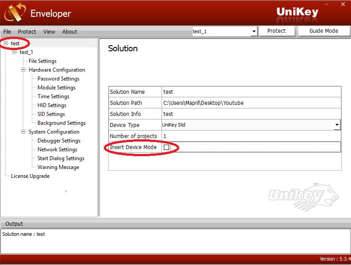Click the Solution Info label cell
This screenshot has height=265, width=351.
pos(135,114)
